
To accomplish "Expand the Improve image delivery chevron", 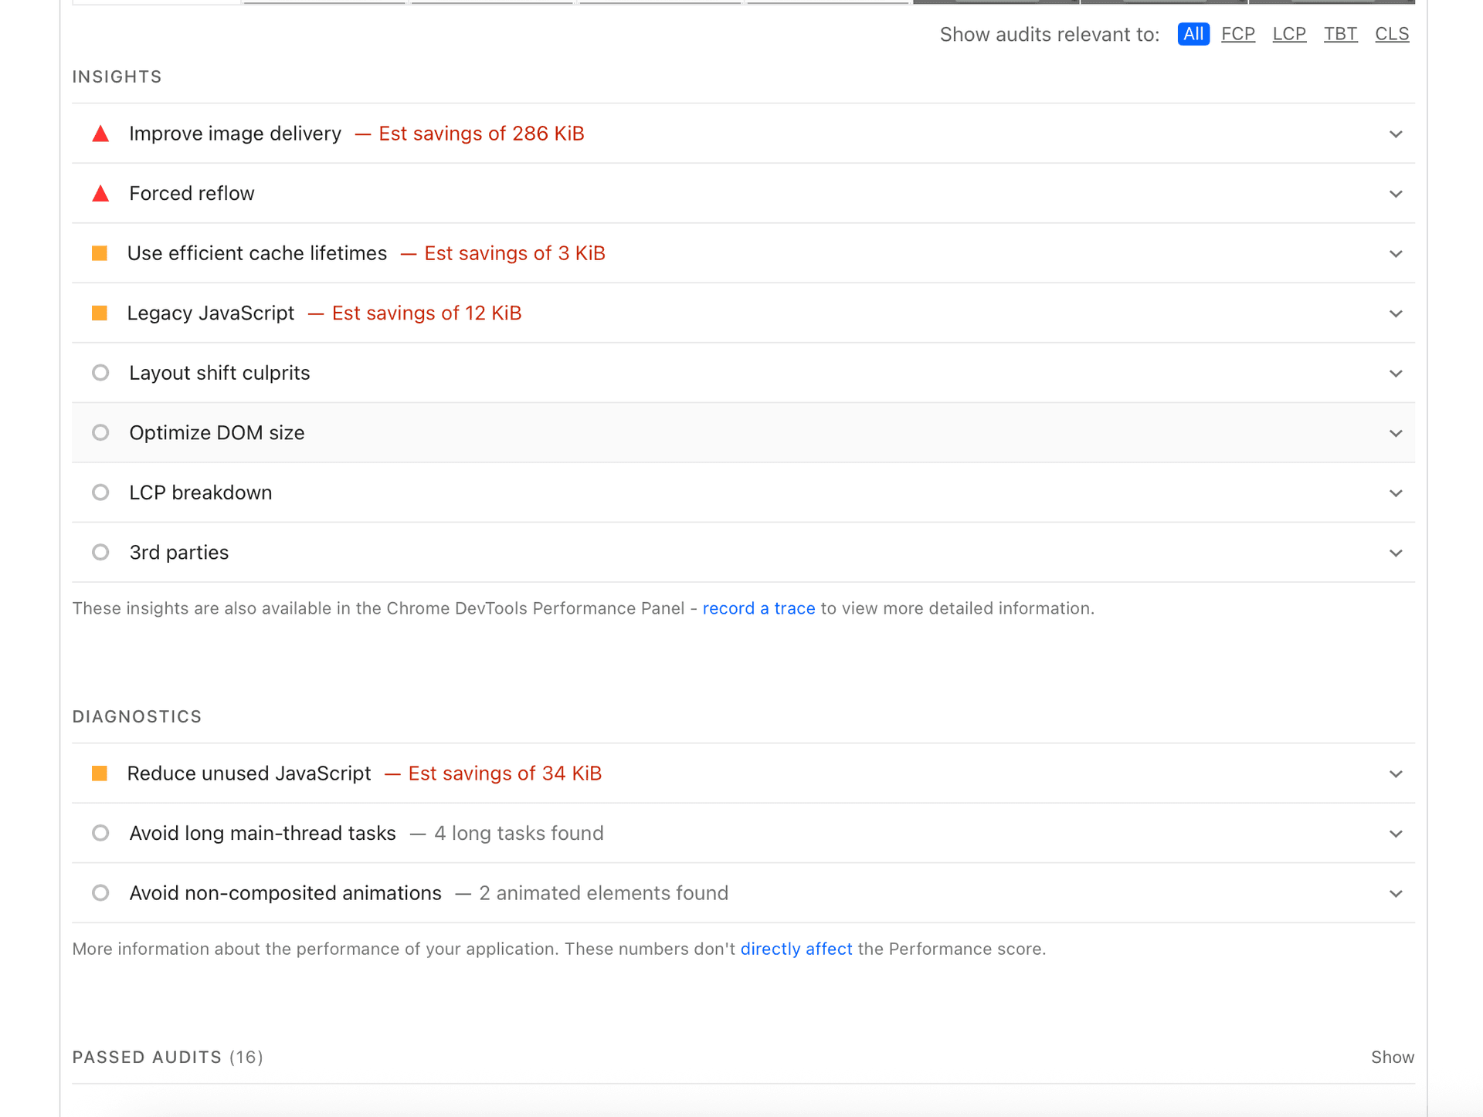I will coord(1395,134).
